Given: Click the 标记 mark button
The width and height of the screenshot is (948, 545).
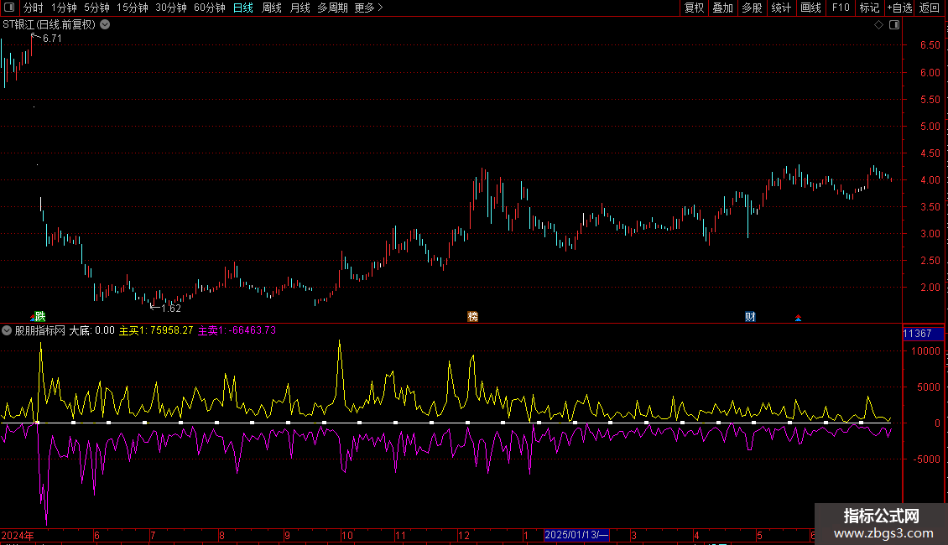Looking at the screenshot, I should click(869, 8).
